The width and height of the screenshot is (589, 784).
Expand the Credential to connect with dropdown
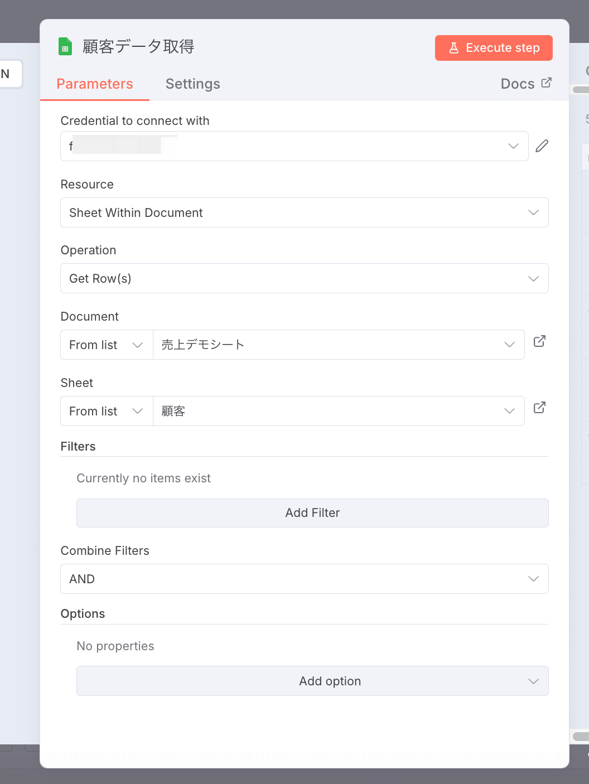coord(294,146)
